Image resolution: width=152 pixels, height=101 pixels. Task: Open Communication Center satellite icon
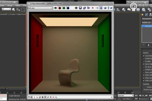click(x=137, y=2)
